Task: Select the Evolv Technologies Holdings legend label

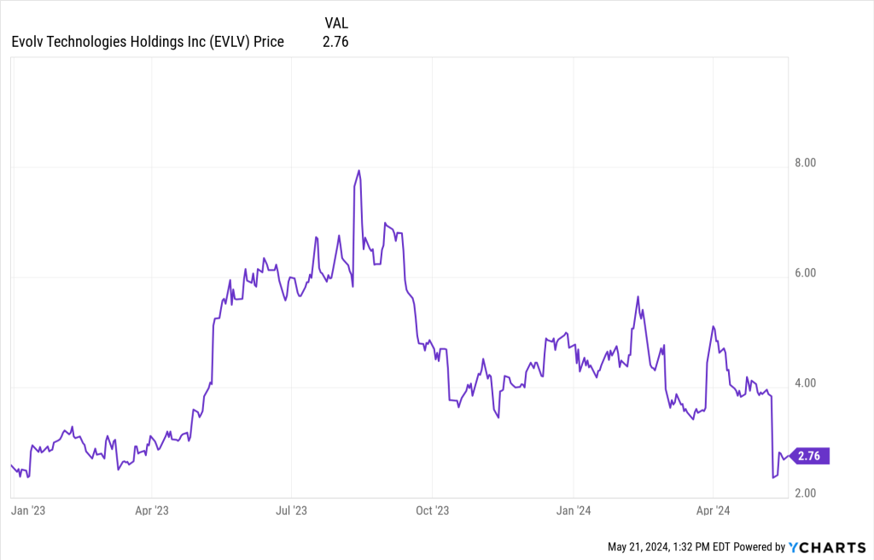Action: tap(148, 41)
